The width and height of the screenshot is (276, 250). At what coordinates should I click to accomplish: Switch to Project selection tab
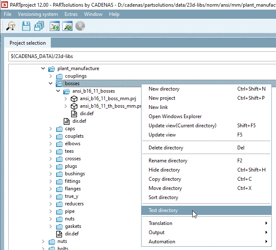tap(27, 43)
